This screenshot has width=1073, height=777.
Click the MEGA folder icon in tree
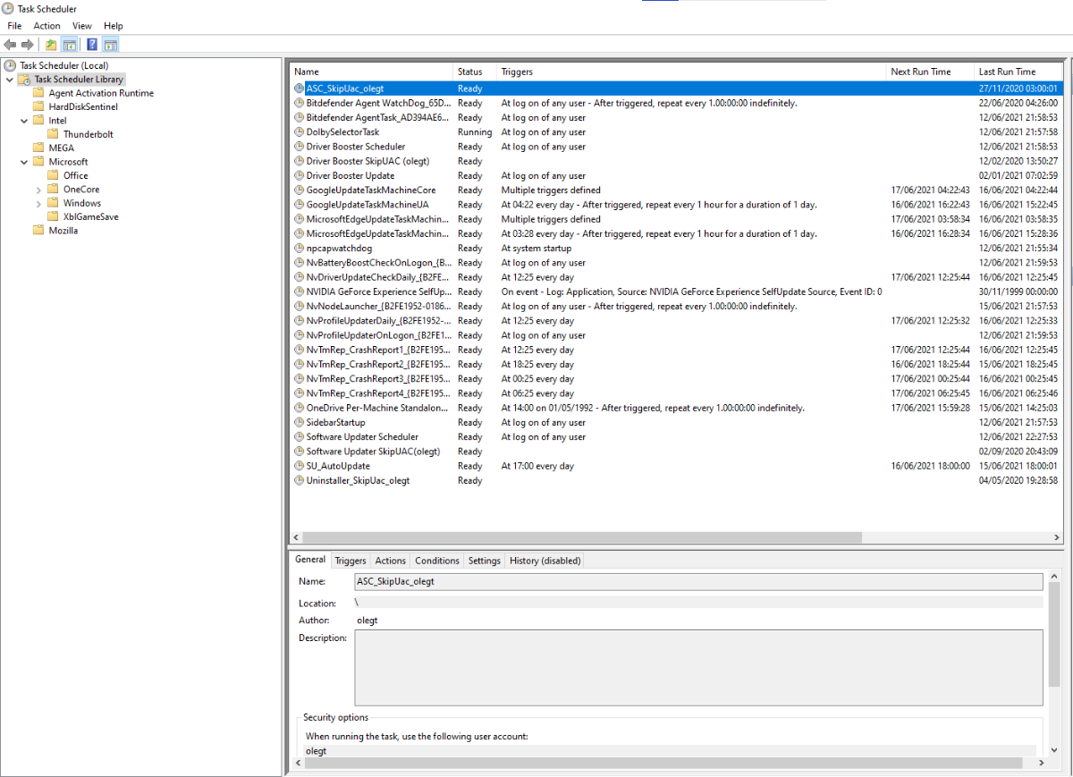(x=38, y=148)
